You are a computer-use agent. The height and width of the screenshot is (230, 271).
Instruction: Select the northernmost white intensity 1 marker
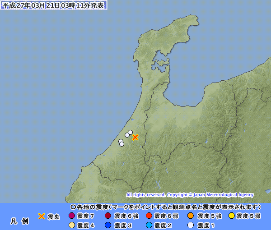pos(130,132)
